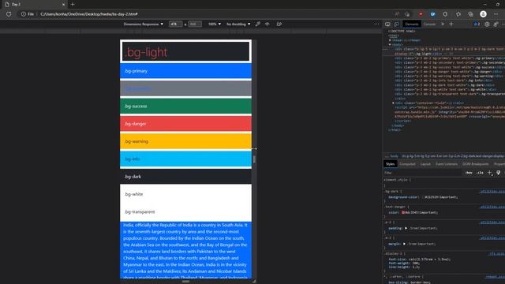Select the script element in DOM tree
Viewport: 505px width, 284px height.
coord(450,112)
